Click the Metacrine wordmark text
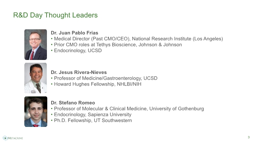 tap(16, 138)
